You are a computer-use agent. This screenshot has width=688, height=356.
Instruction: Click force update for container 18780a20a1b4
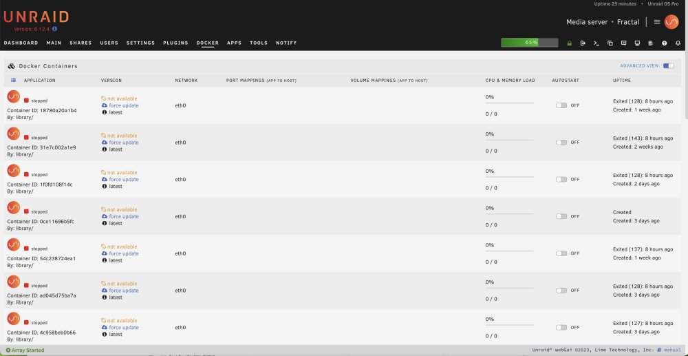pyautogui.click(x=124, y=105)
